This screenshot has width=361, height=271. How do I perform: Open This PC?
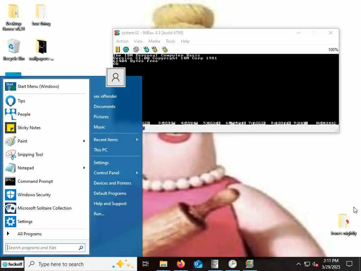click(100, 150)
